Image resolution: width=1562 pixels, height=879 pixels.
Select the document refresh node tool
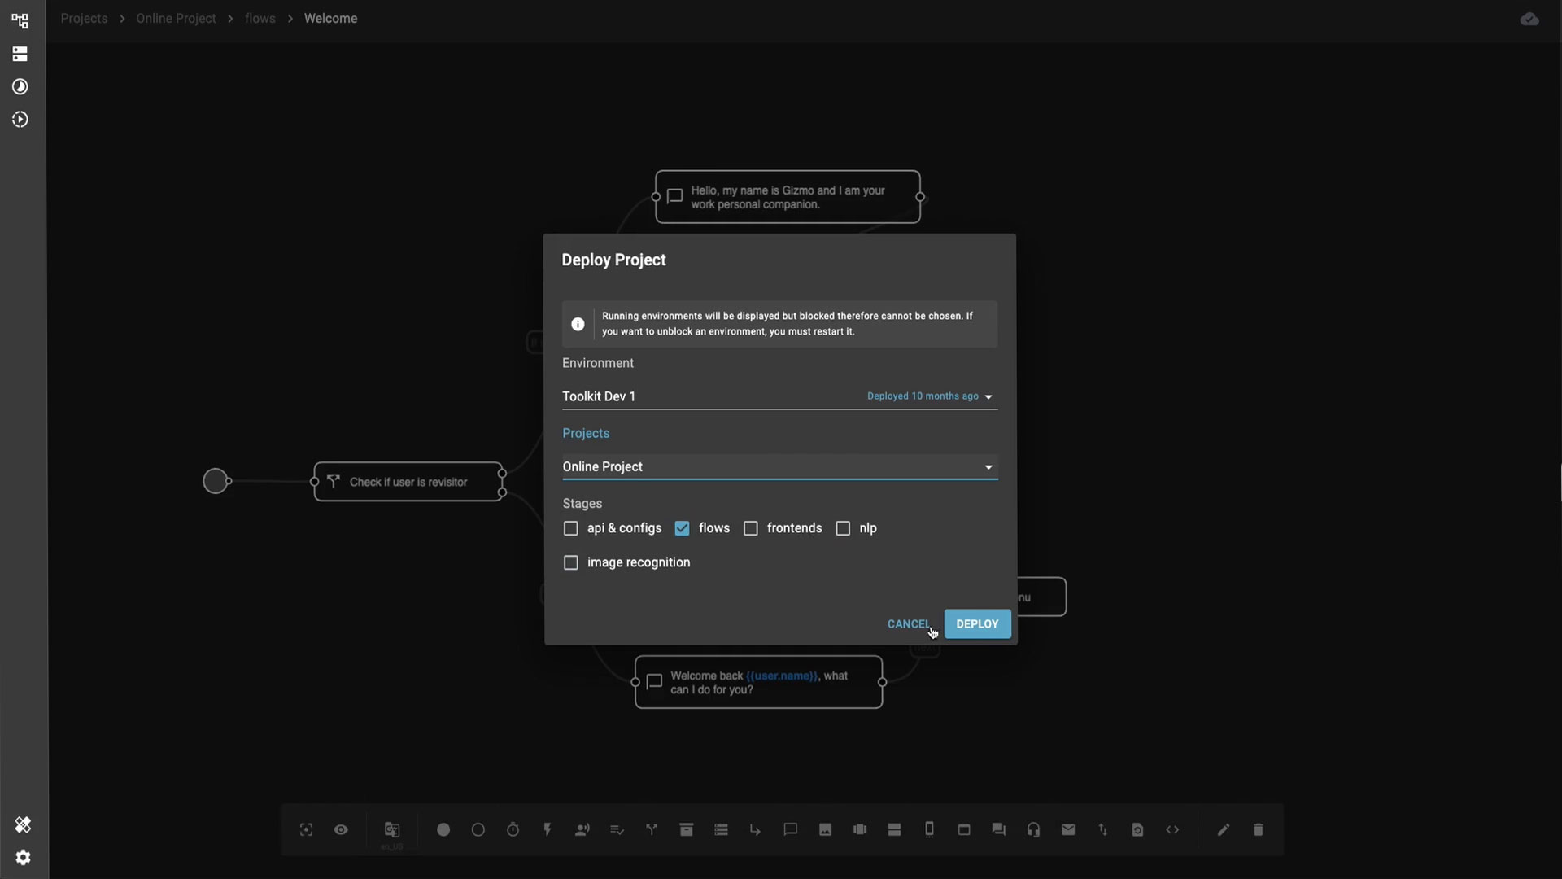tap(1137, 829)
